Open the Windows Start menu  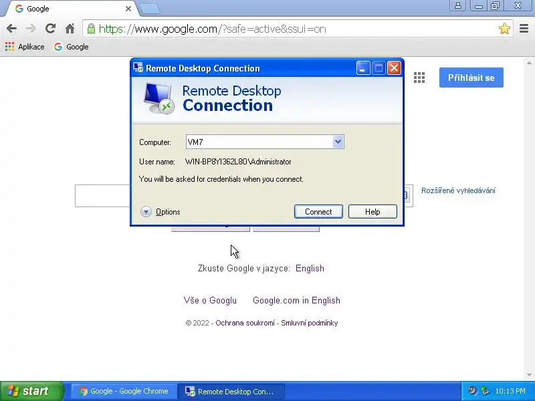click(31, 391)
